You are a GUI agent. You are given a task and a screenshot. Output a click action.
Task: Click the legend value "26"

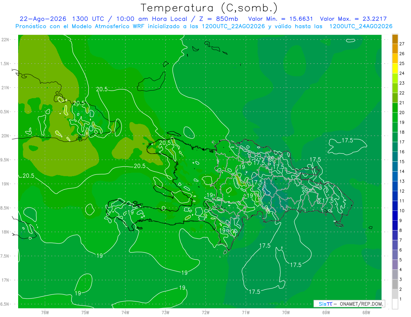[402, 54]
